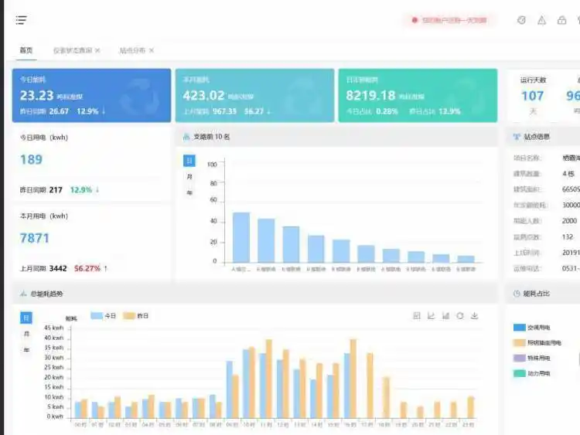580x435 pixels.
Task: Download the 总能耗趋势 chart as image
Action: (x=475, y=315)
